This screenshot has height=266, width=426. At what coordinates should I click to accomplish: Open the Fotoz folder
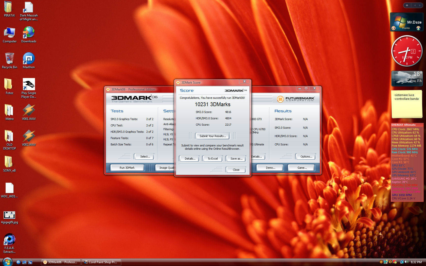point(9,87)
